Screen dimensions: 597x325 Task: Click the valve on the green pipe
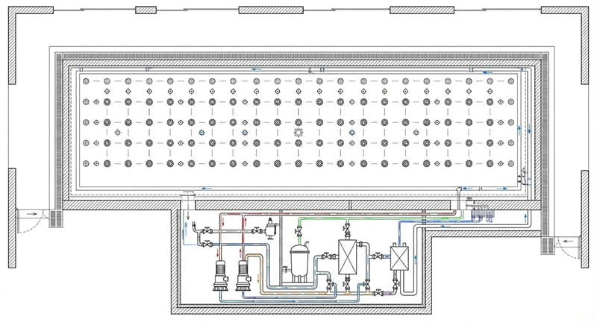(300, 232)
